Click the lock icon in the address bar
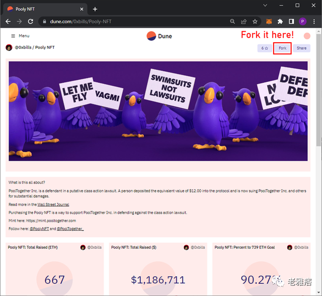The width and height of the screenshot is (322, 296). click(44, 21)
